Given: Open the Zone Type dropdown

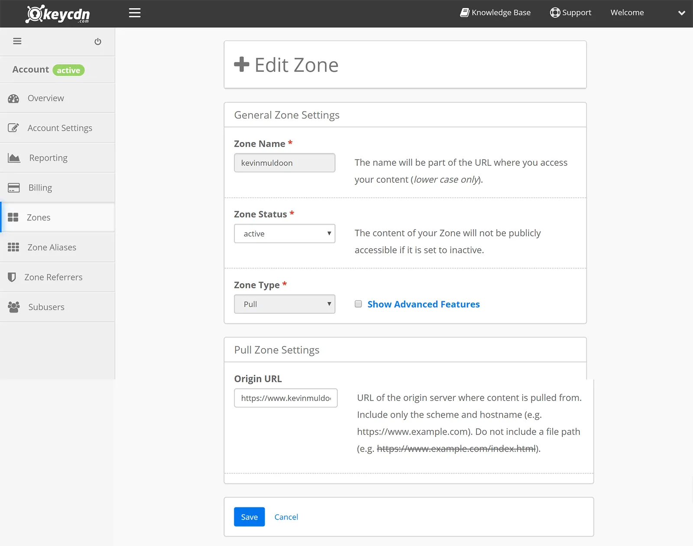Looking at the screenshot, I should (x=285, y=304).
